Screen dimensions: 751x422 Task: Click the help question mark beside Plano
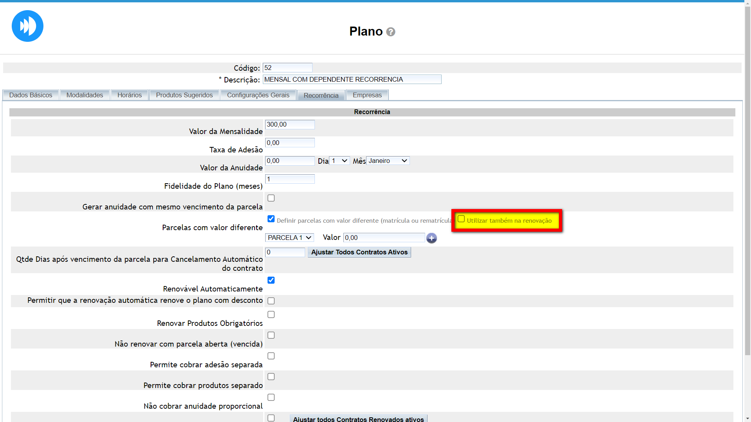point(390,32)
